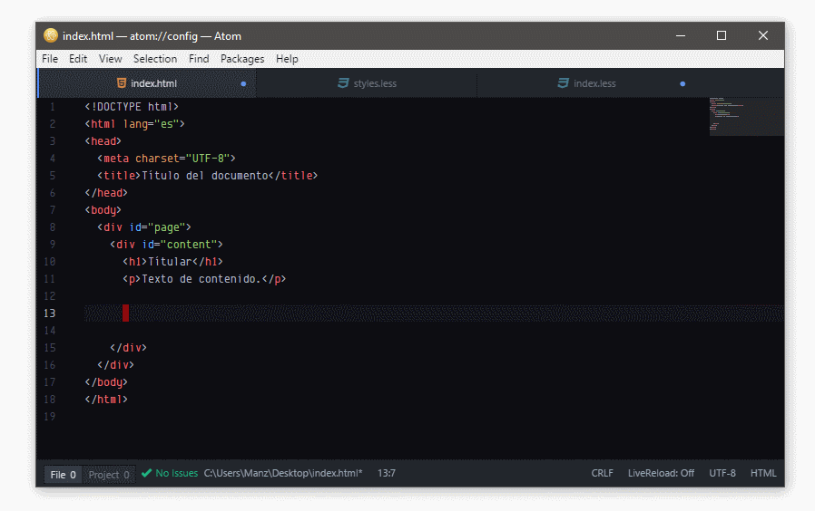This screenshot has width=815, height=511.
Task: Click the lang="es" attribute text
Action: click(151, 124)
